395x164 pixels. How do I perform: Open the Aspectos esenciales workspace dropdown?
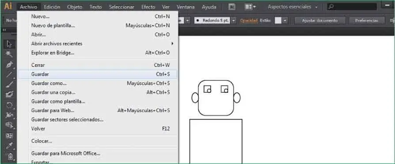293,7
